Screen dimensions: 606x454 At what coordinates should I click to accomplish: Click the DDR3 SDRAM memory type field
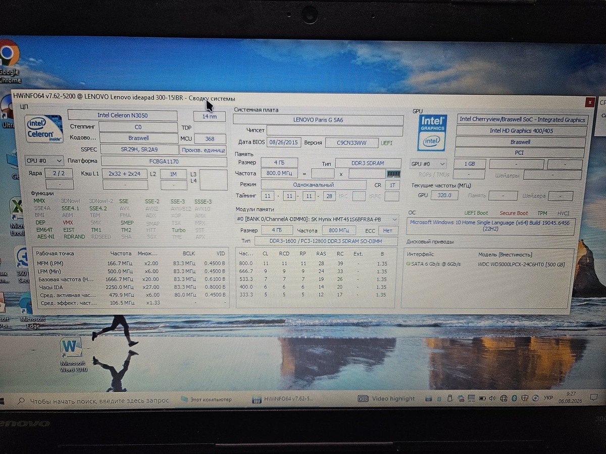368,163
